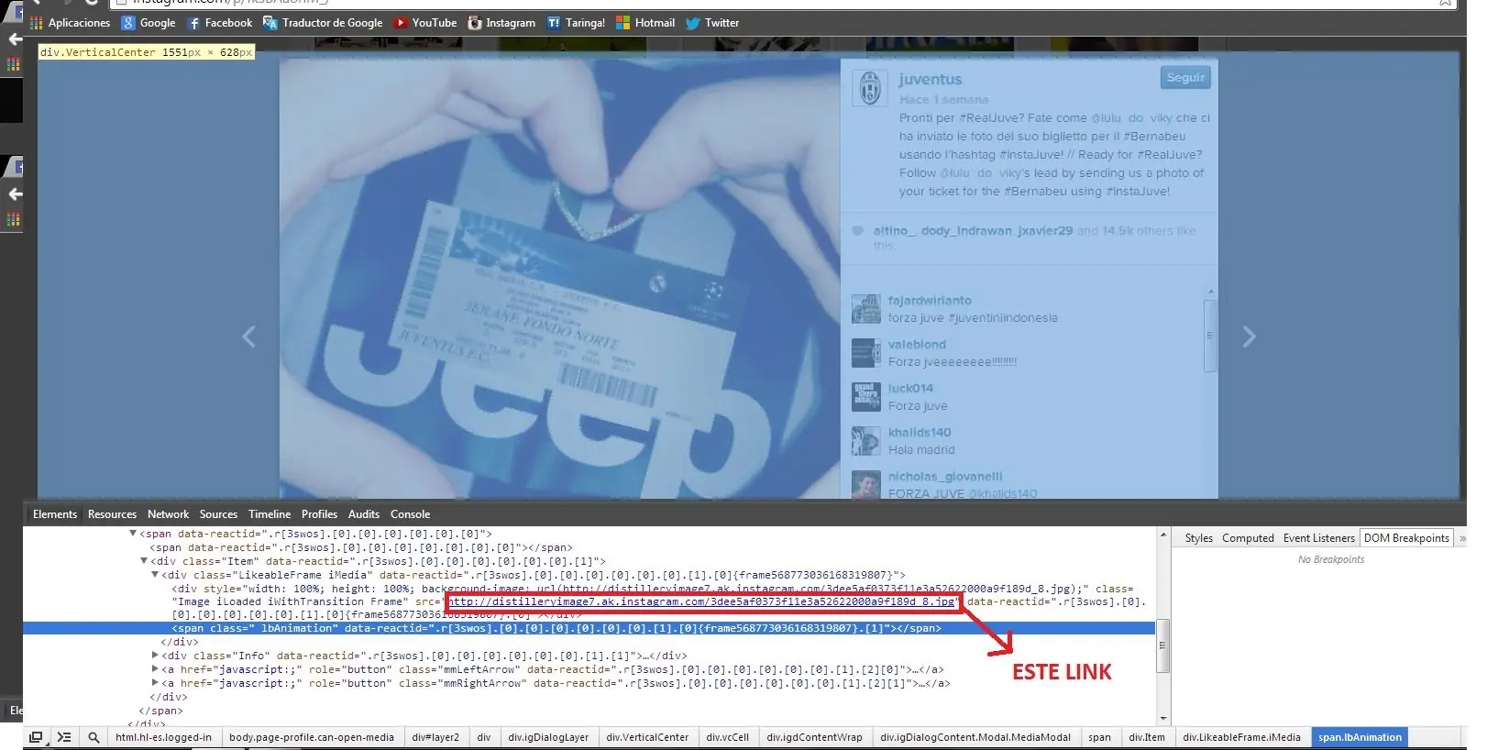
Task: Open the Sources tab
Action: pyautogui.click(x=218, y=514)
